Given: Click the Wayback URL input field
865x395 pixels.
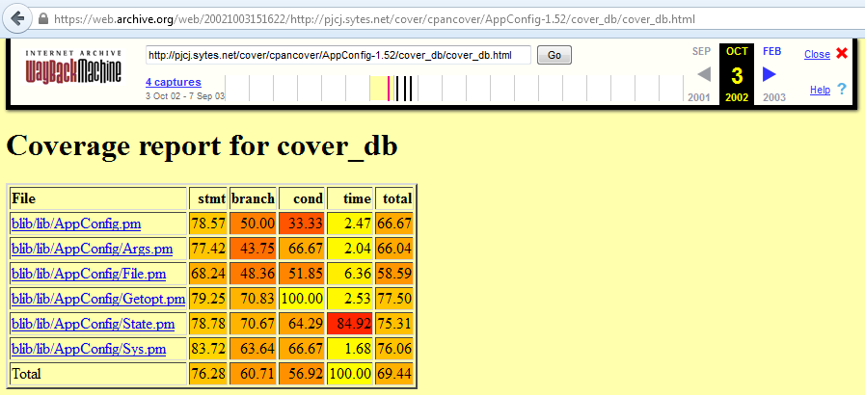Looking at the screenshot, I should (x=338, y=55).
